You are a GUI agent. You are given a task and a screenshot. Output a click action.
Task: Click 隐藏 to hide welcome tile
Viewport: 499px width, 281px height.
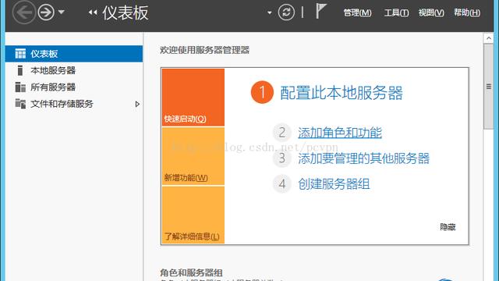448,227
